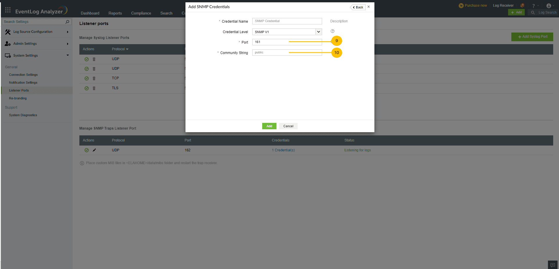Edit the SNMP trap UDP port with pencil icon

click(x=94, y=150)
